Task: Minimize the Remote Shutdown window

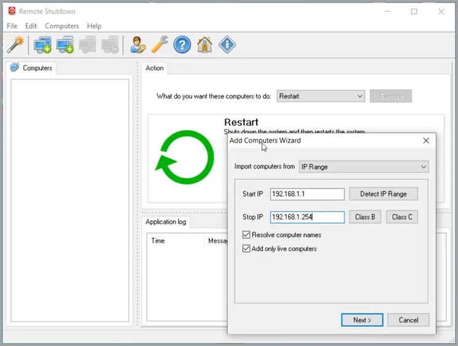Action: pos(387,11)
